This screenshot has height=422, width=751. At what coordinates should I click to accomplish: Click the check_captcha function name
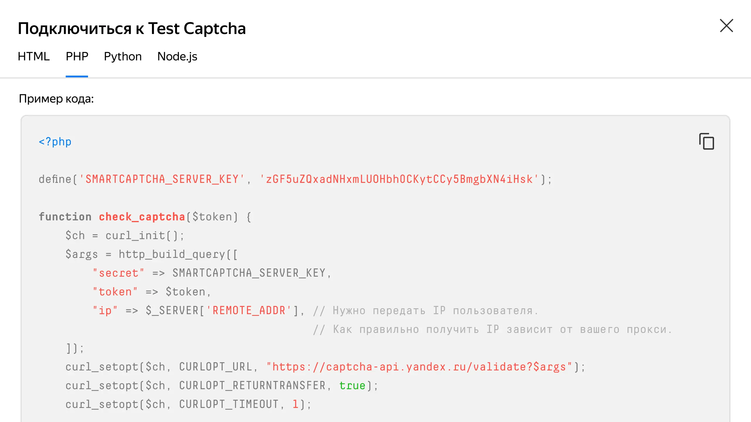142,217
